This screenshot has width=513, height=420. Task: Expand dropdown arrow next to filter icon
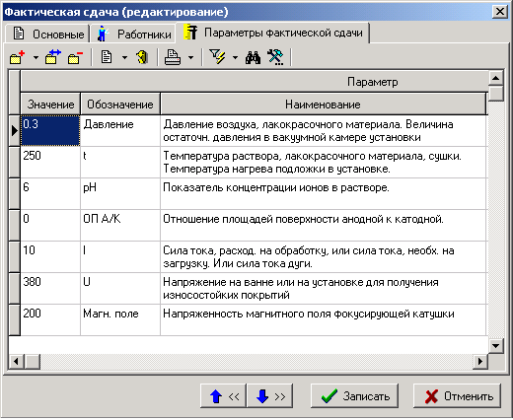click(x=235, y=58)
